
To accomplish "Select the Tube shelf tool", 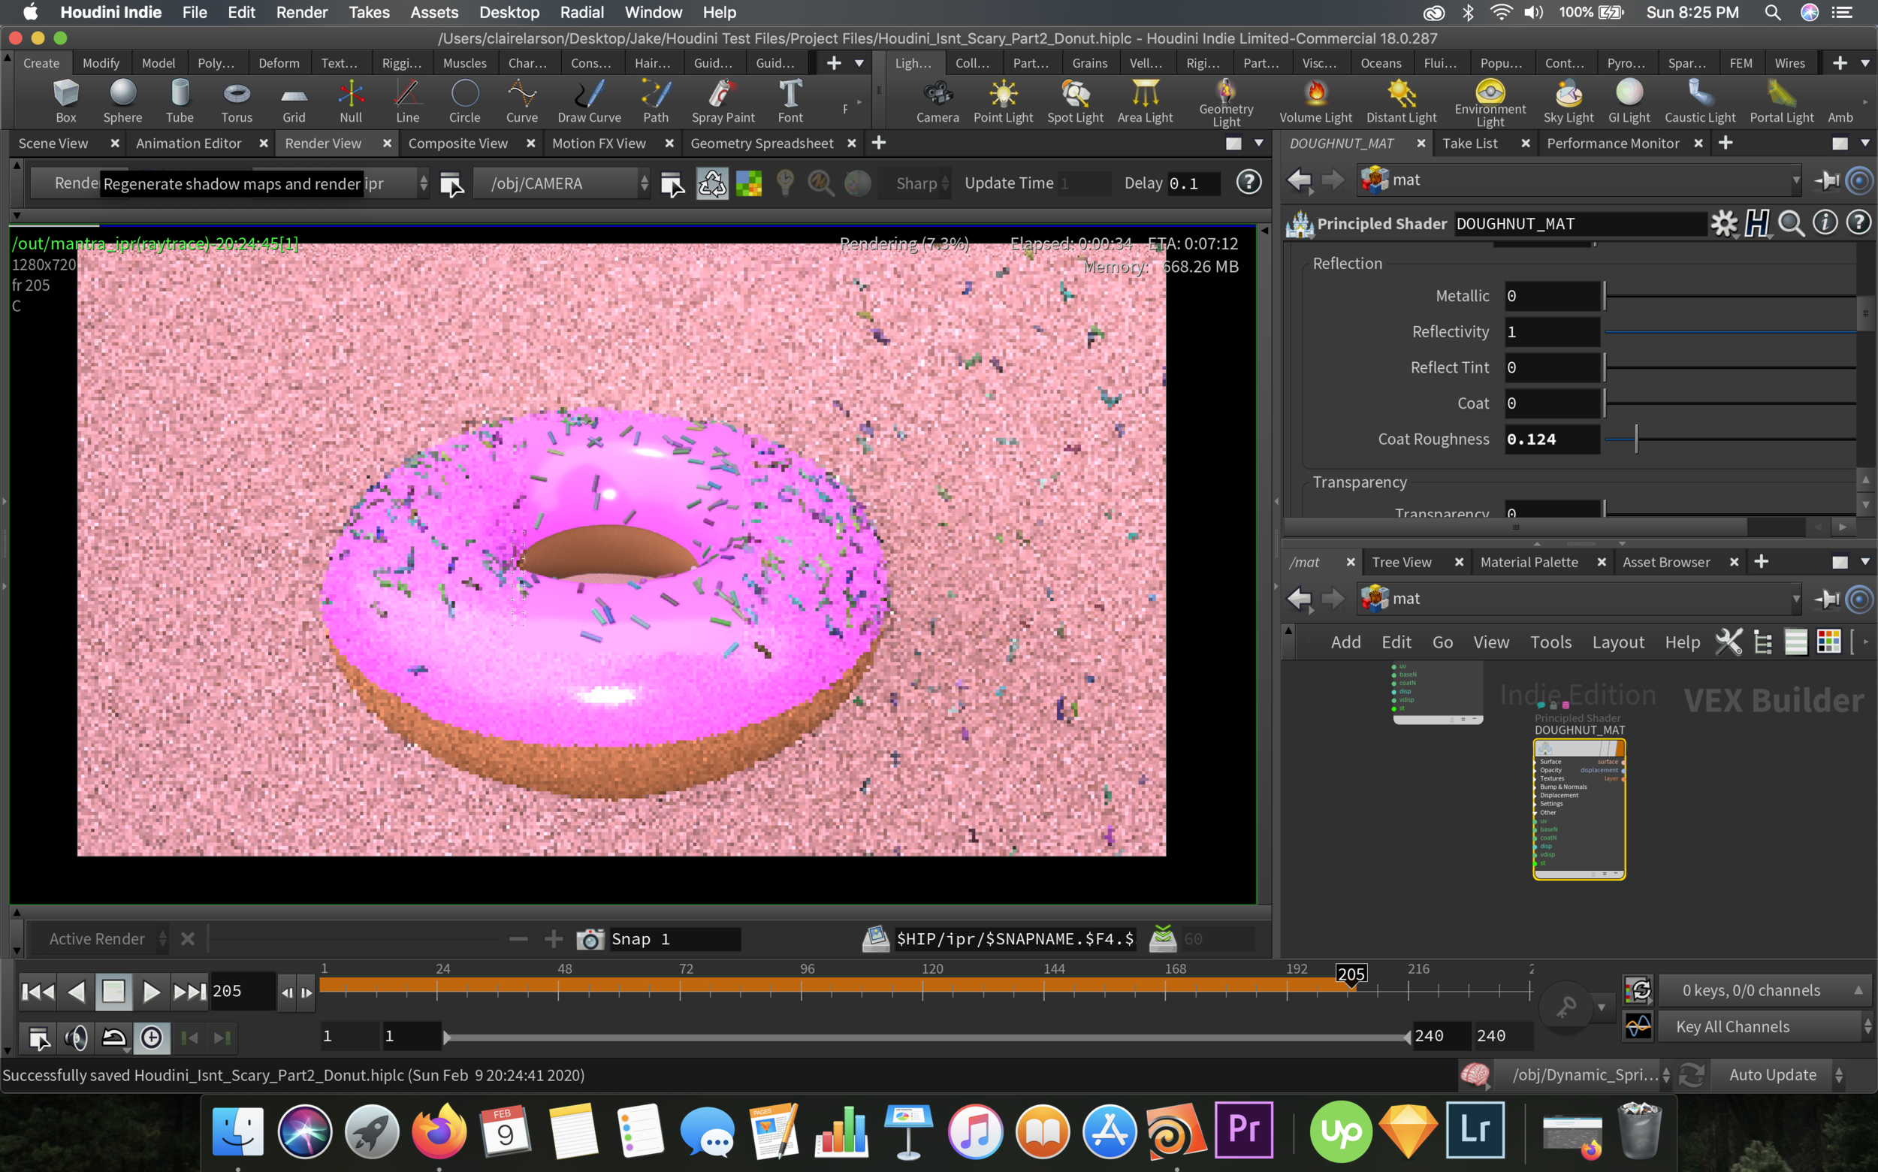I will 180,101.
